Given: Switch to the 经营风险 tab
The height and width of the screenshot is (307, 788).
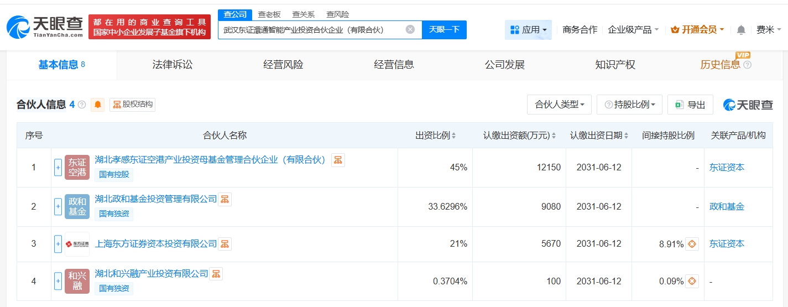Looking at the screenshot, I should [x=283, y=65].
